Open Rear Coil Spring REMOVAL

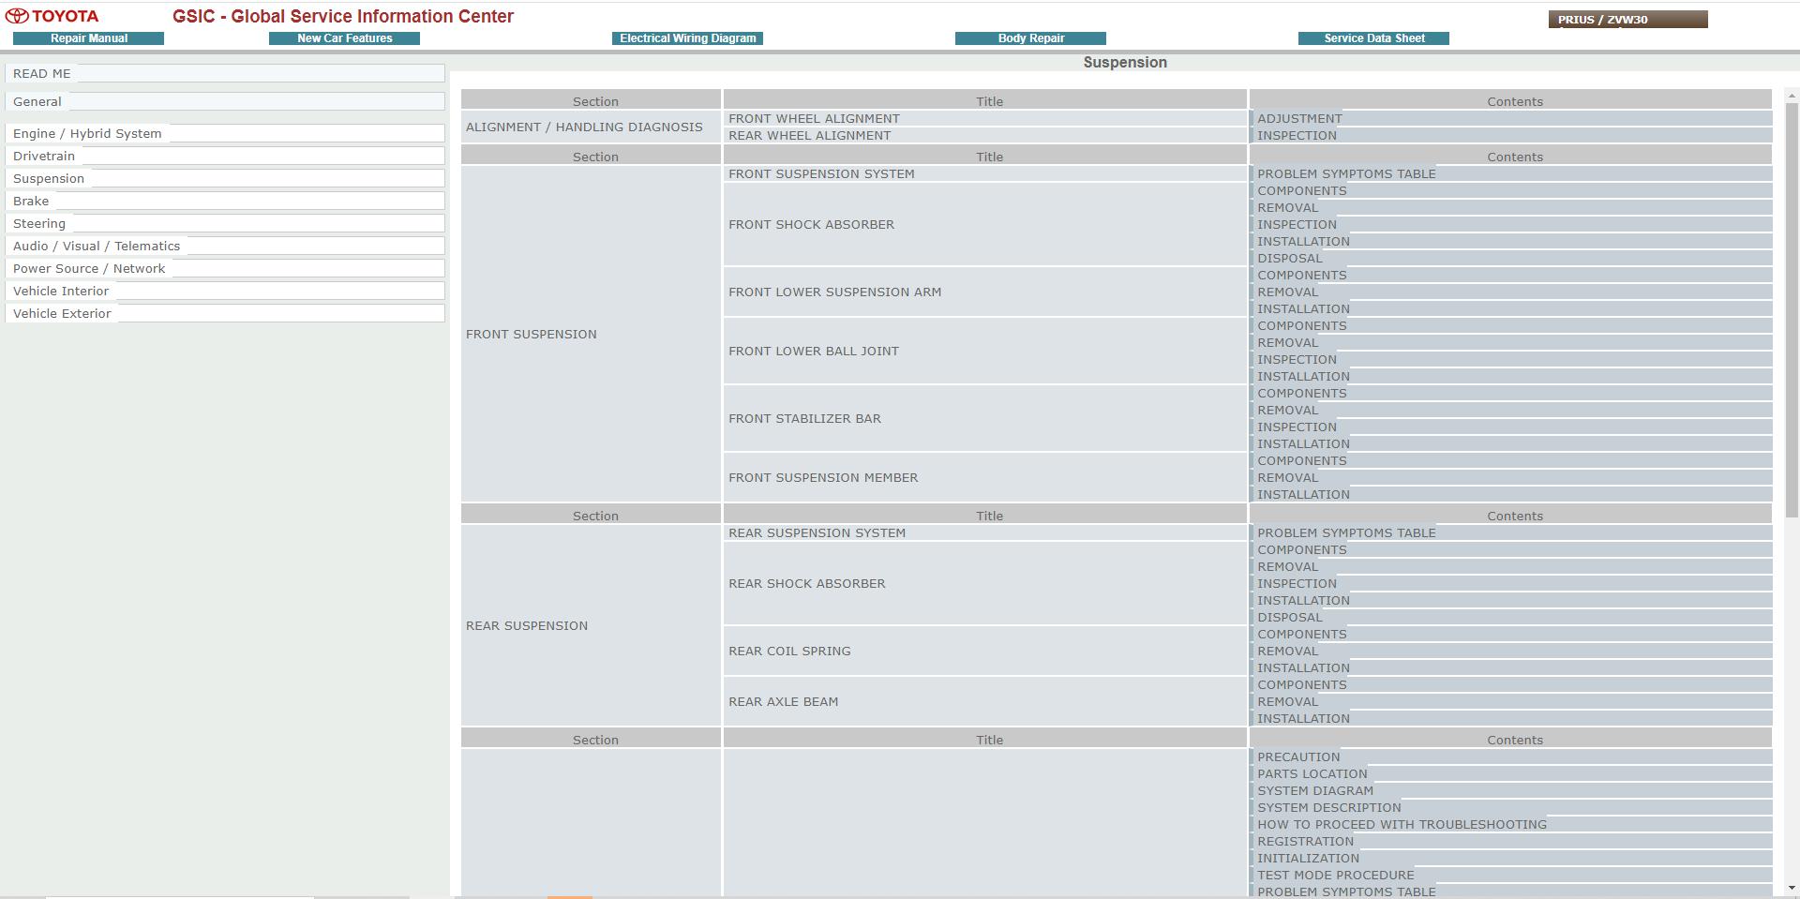(1287, 651)
